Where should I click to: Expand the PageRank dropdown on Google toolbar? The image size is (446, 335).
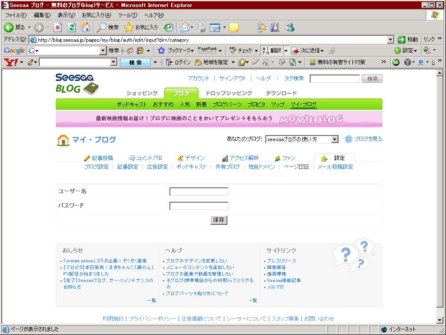220,51
